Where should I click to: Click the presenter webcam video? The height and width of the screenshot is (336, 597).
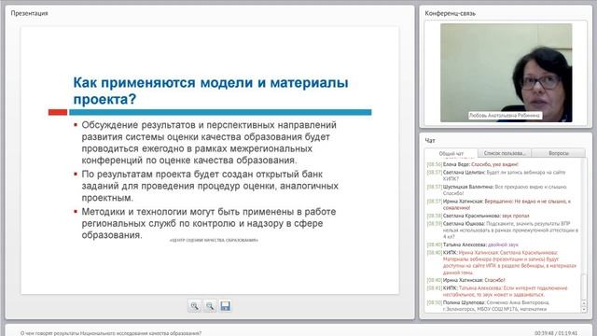point(506,73)
